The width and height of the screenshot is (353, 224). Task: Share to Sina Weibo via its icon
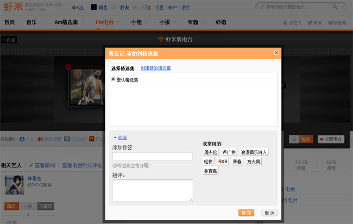40,139
